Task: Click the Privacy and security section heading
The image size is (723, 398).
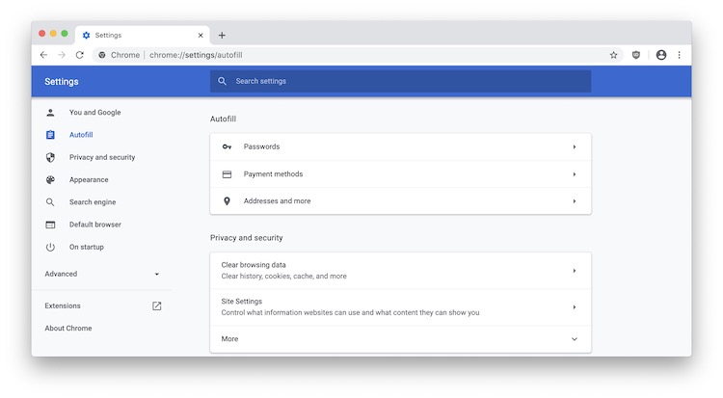Action: (x=247, y=238)
